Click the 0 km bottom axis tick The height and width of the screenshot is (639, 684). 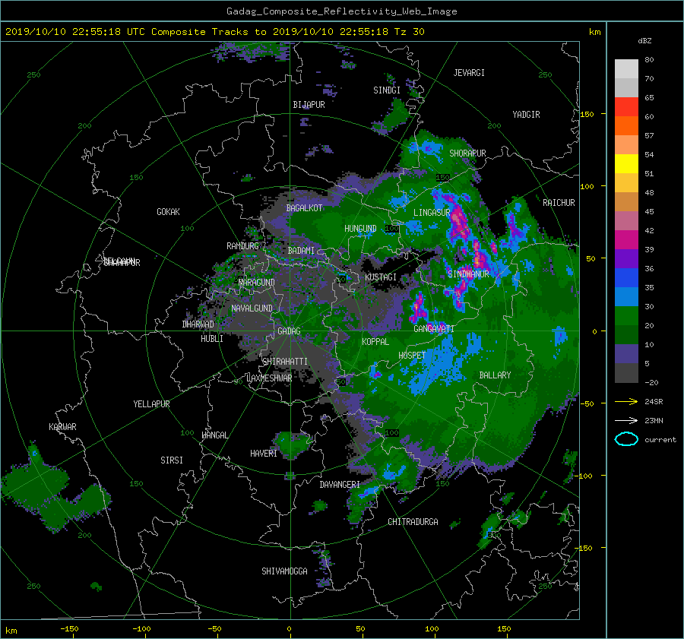click(x=290, y=629)
